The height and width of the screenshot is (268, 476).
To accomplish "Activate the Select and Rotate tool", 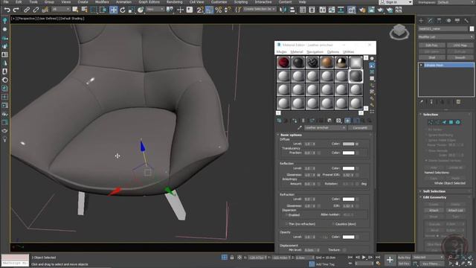I will pos(122,10).
